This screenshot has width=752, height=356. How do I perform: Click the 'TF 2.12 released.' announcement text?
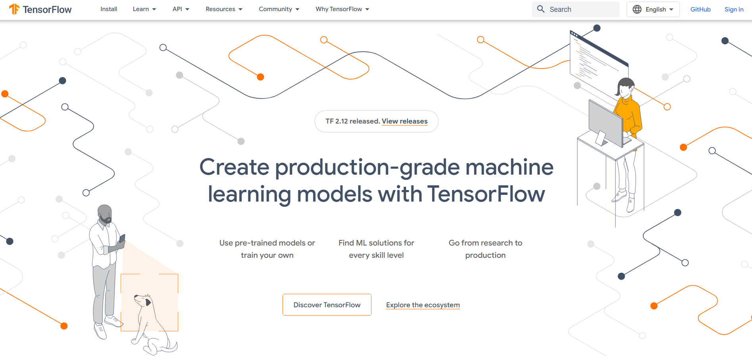(353, 121)
